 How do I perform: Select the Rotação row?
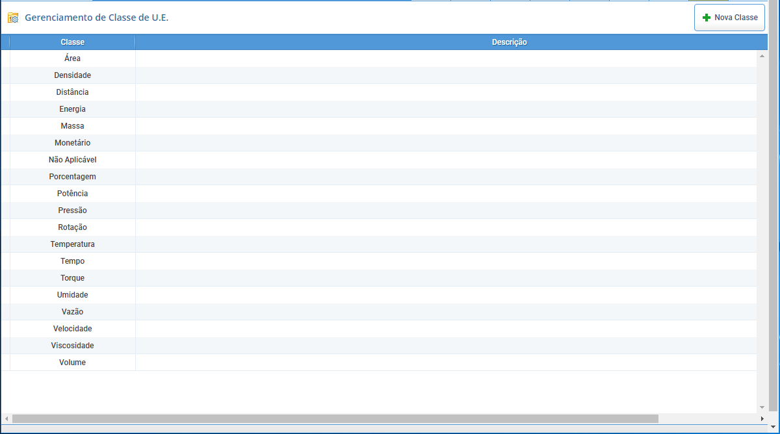pyautogui.click(x=379, y=227)
